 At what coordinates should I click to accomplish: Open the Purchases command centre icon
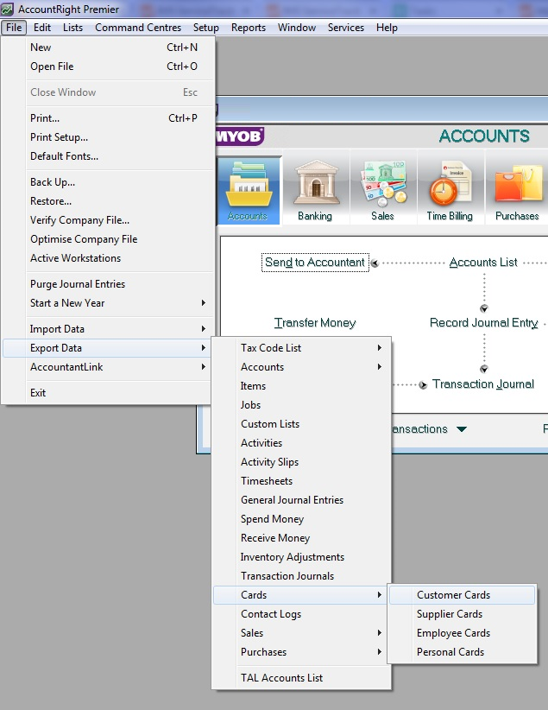517,190
